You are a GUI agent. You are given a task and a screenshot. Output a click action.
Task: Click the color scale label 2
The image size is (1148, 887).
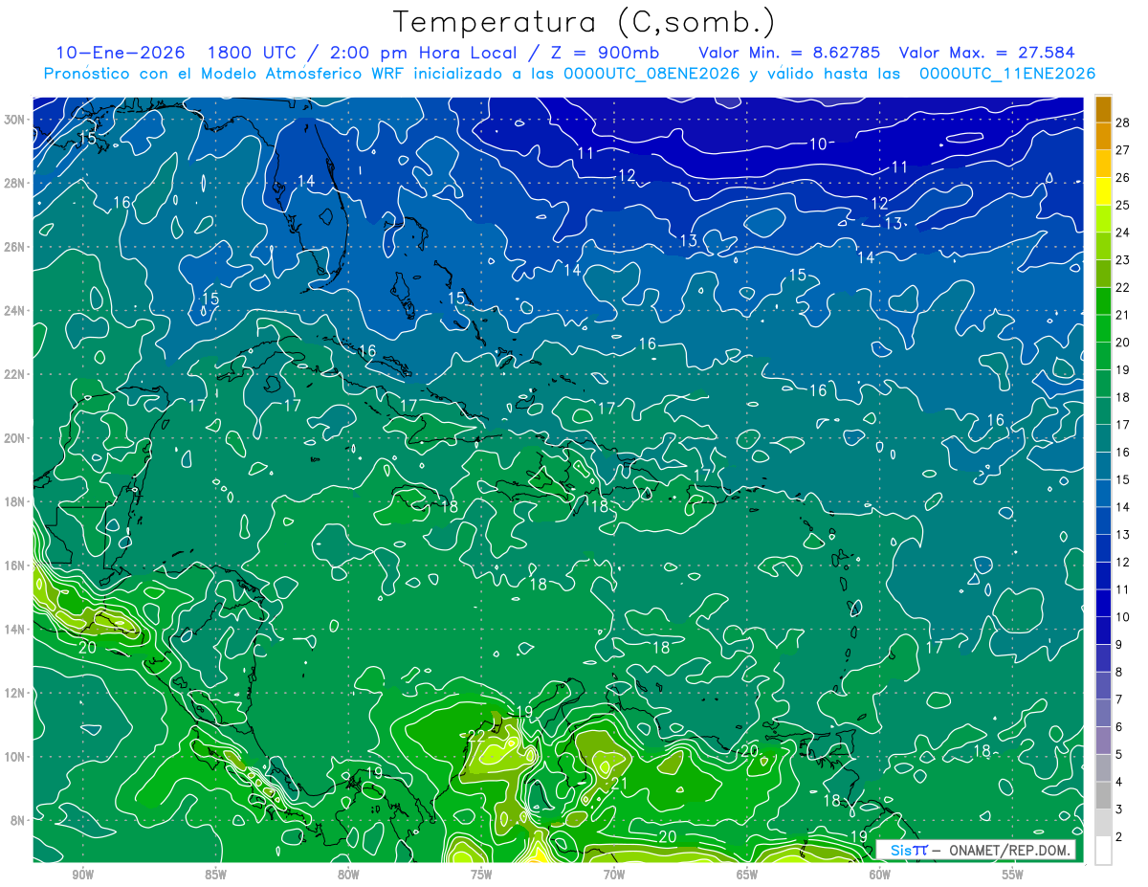[x=1119, y=837]
